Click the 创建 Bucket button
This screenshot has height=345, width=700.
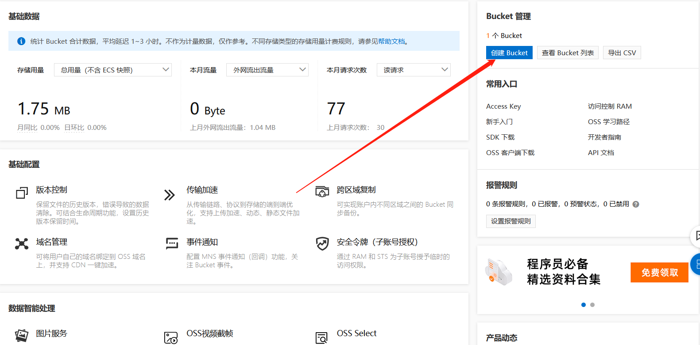[509, 53]
